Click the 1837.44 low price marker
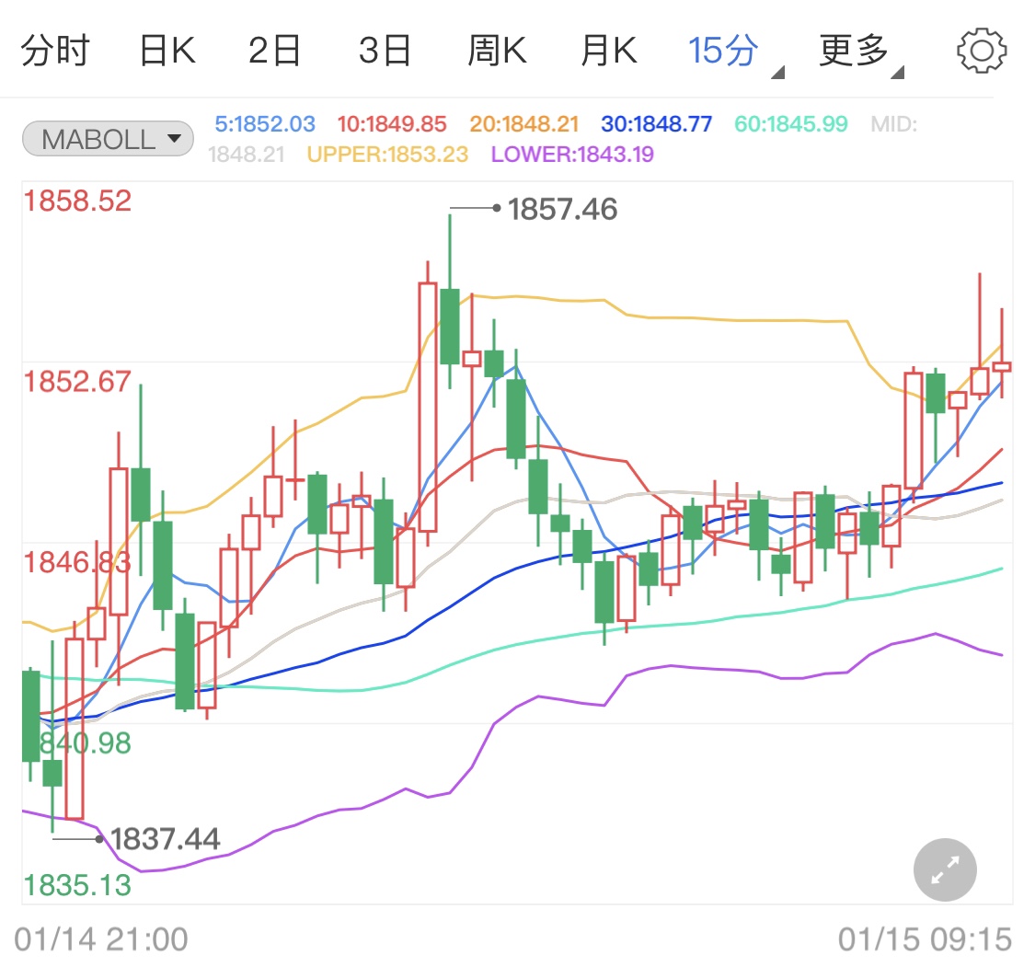 (x=165, y=839)
